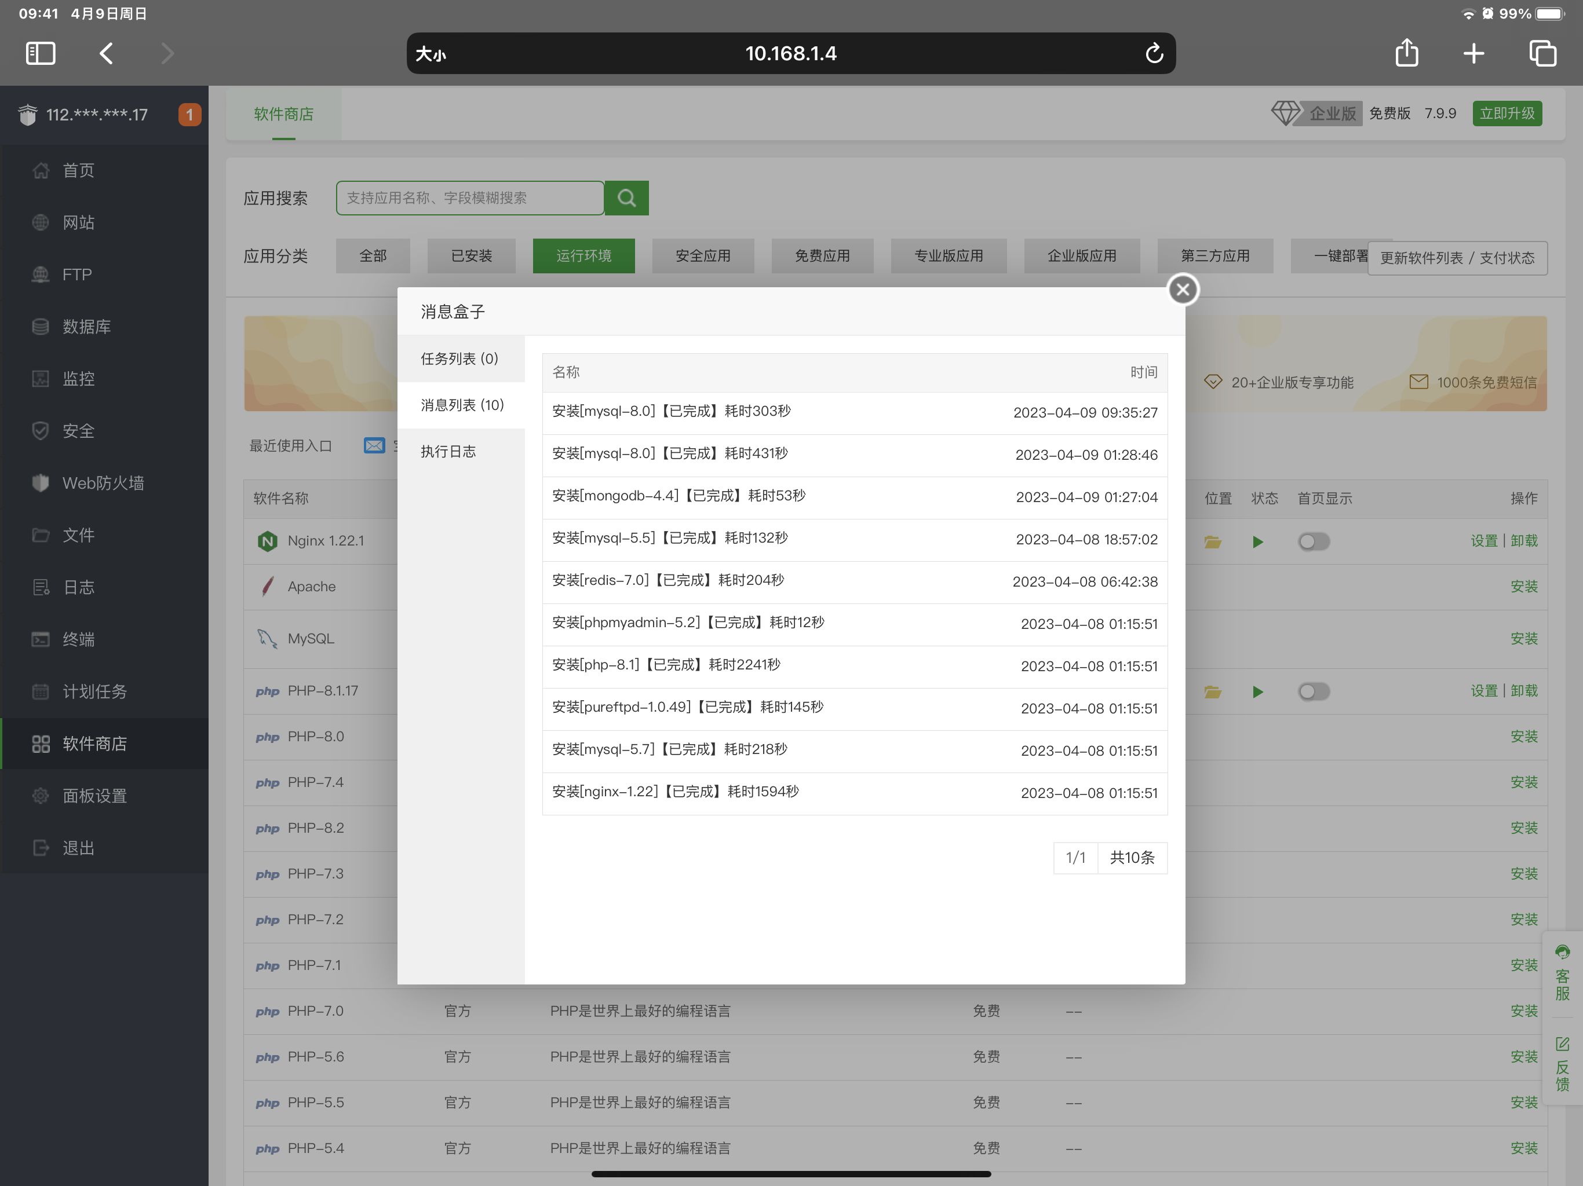Viewport: 1583px width, 1186px height.
Task: Open Safari tab overview icon
Action: (x=1542, y=54)
